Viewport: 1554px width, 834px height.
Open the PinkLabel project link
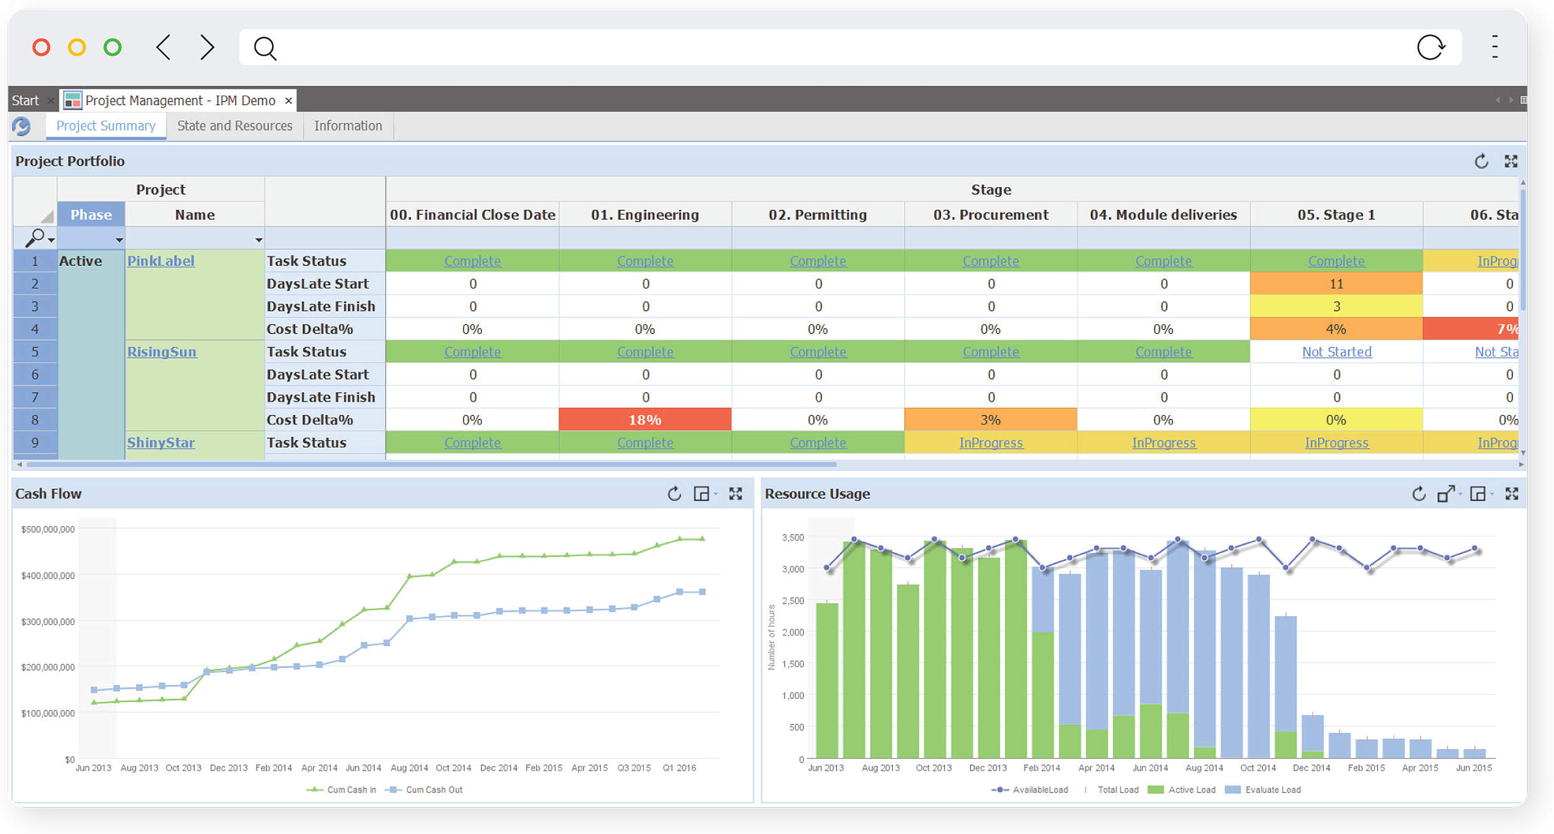click(x=161, y=260)
